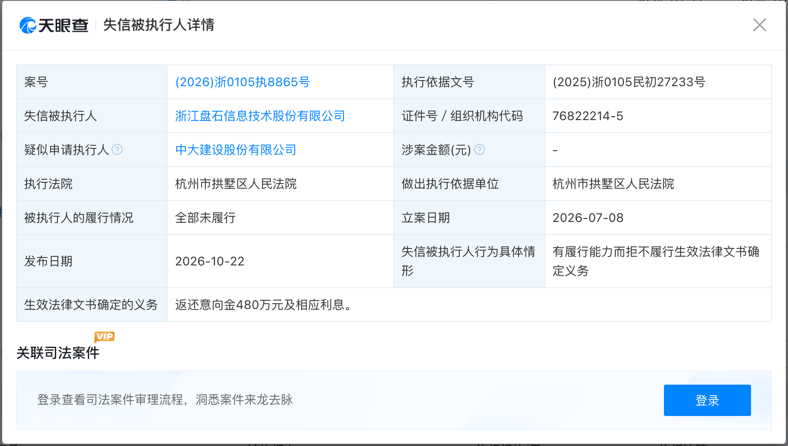The height and width of the screenshot is (446, 788).
Task: Open 浙江盘石信息技术股份有限公司 company link
Action: point(260,116)
